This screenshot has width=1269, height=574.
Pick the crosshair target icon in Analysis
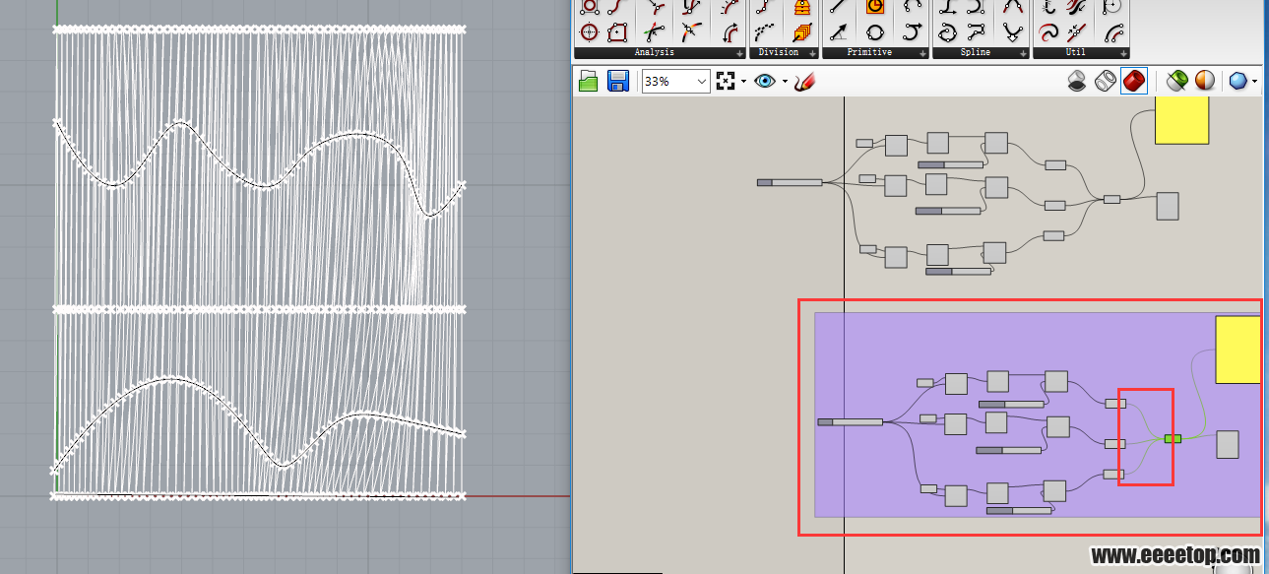(589, 32)
